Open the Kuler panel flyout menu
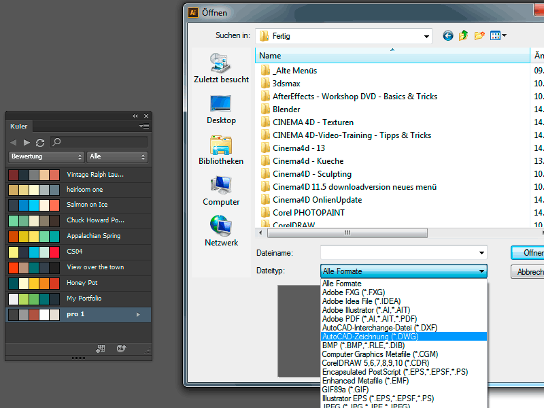The width and height of the screenshot is (544, 408). [x=144, y=126]
